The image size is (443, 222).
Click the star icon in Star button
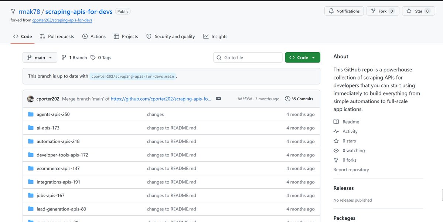click(x=409, y=11)
